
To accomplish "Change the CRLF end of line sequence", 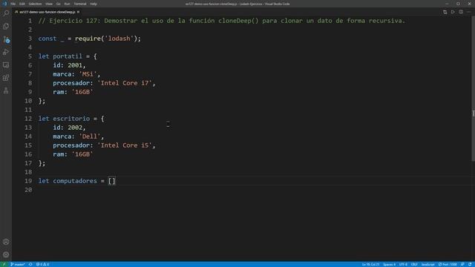I will (414, 264).
